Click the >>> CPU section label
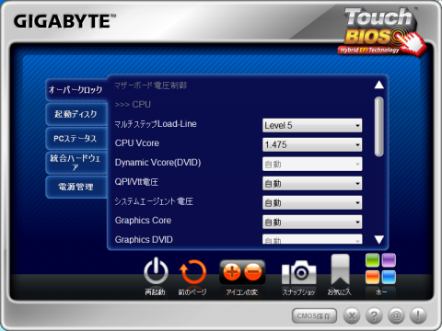The width and height of the screenshot is (442, 331). pos(133,105)
